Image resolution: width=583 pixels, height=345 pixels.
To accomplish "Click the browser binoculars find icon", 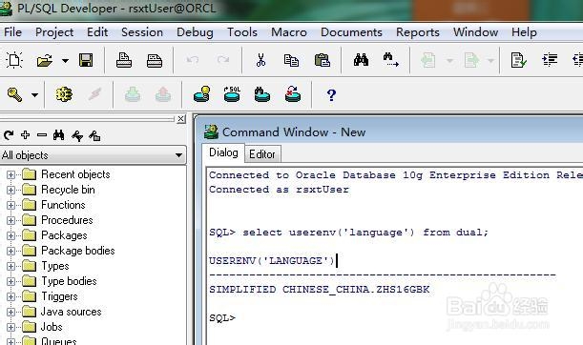I will click(59, 135).
